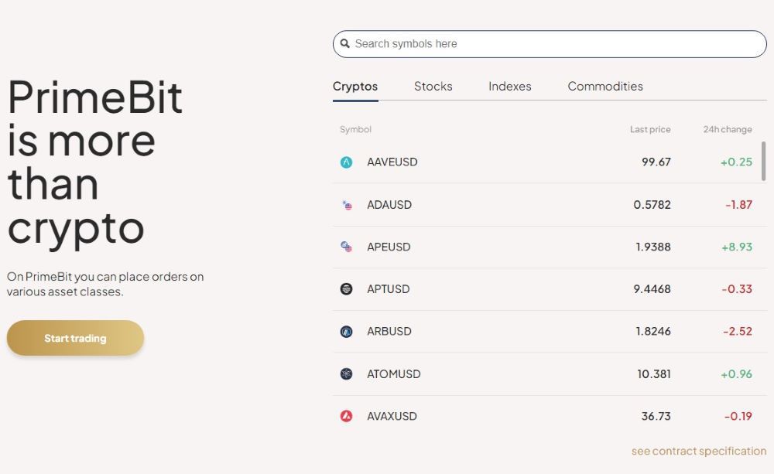Click the Avalanche icon next to AVAXUSD

click(347, 416)
